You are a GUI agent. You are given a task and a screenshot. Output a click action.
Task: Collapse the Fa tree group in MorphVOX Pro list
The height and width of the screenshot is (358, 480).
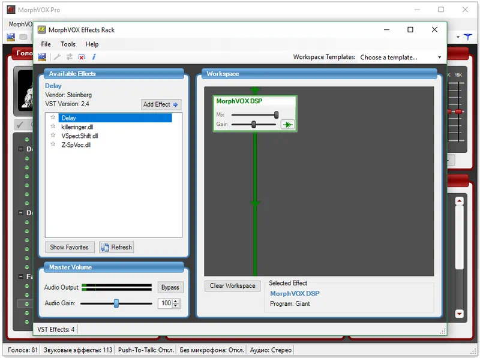coord(21,276)
